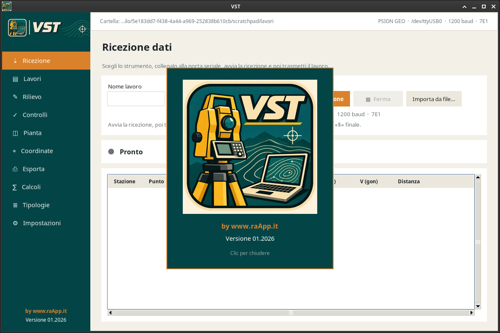Viewport: 500px width, 333px height.
Task: Go to the Calcoli page
Action: pos(46,187)
